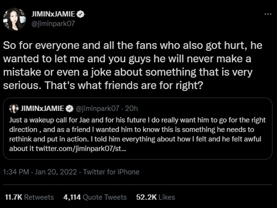The width and height of the screenshot is (277, 208).
Task: Click the 20h timestamp in quoted tweet
Action: tap(131, 109)
